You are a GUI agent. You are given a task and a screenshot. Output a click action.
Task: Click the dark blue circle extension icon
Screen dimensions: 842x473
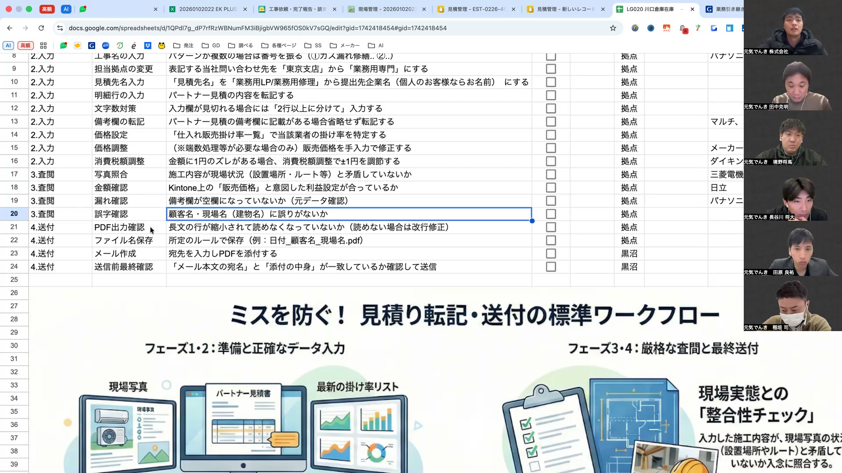click(651, 28)
